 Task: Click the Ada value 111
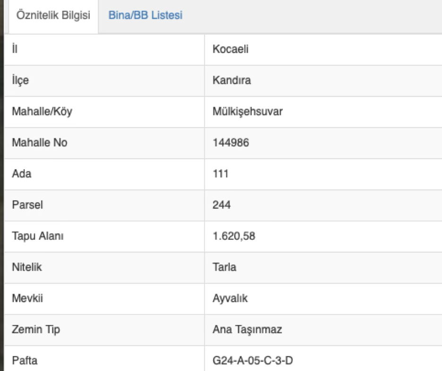point(221,174)
